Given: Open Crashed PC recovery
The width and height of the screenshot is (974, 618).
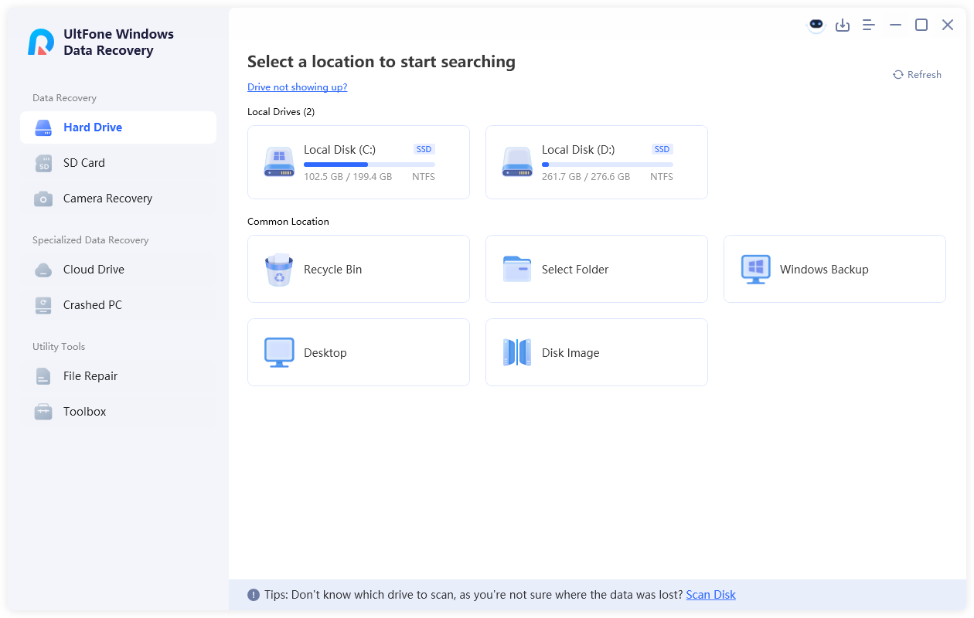Looking at the screenshot, I should [92, 305].
